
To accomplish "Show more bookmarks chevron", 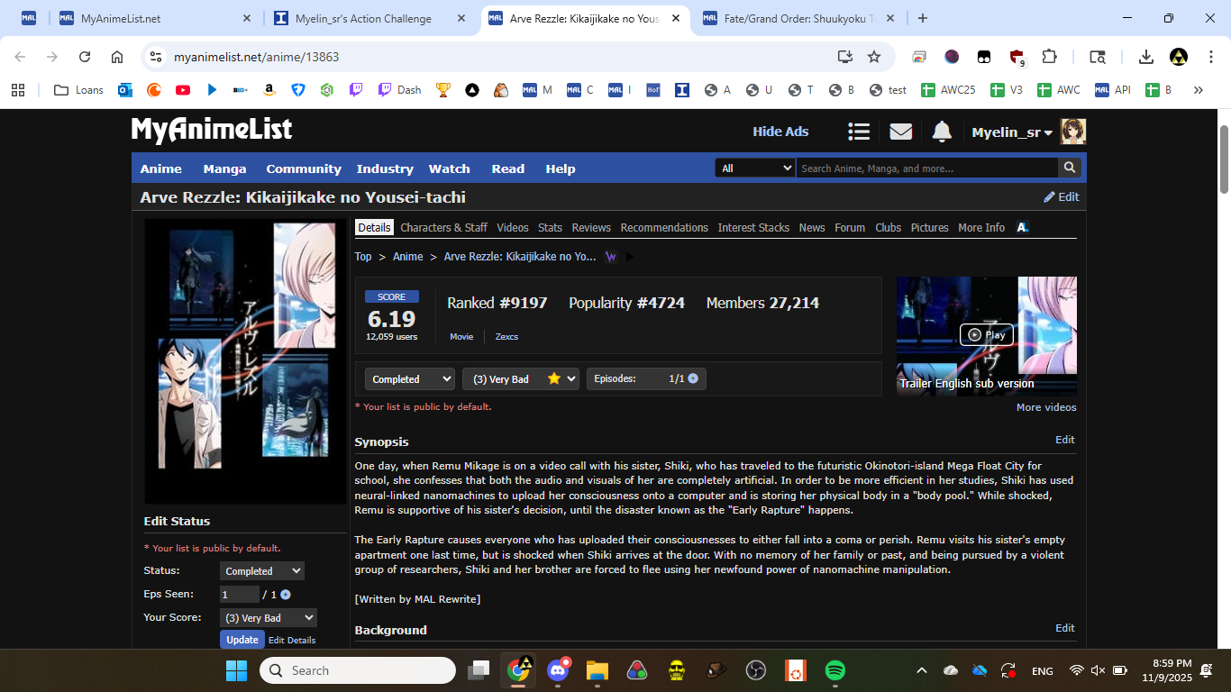I will [1198, 90].
